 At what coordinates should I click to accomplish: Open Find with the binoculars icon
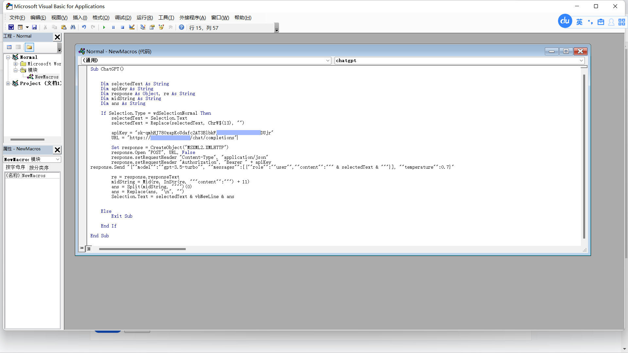[x=73, y=27]
